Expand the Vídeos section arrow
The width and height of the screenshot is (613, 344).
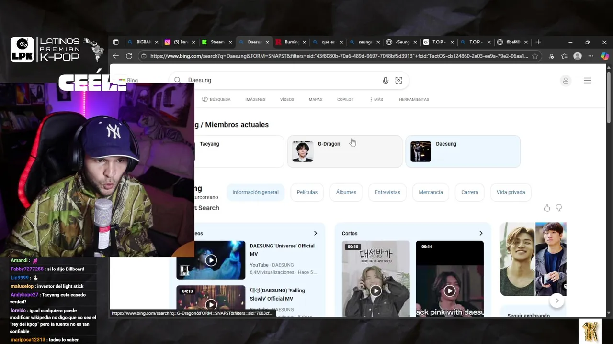tap(316, 233)
